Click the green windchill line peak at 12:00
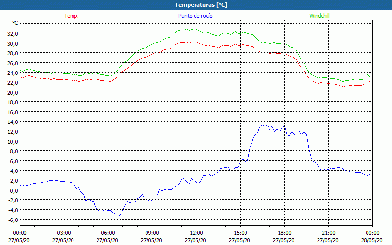Image resolution: width=392 pixels, height=245 pixels. (195, 29)
